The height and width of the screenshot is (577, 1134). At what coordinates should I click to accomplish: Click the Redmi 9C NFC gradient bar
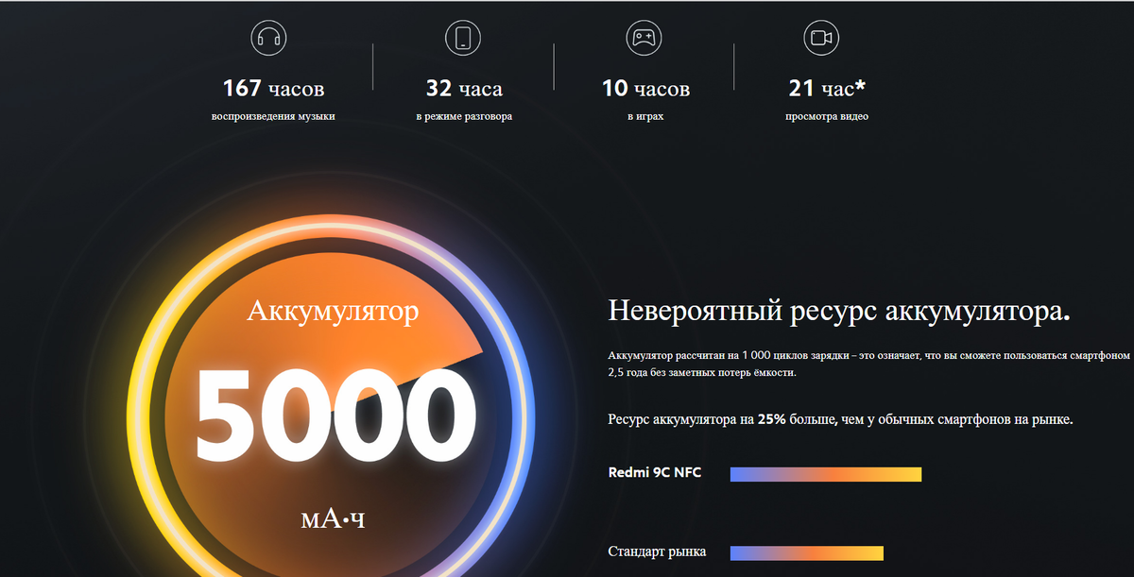826,474
